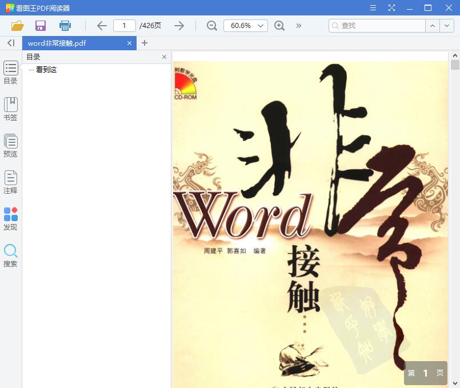Open the 发现 discover panel

tap(10, 219)
